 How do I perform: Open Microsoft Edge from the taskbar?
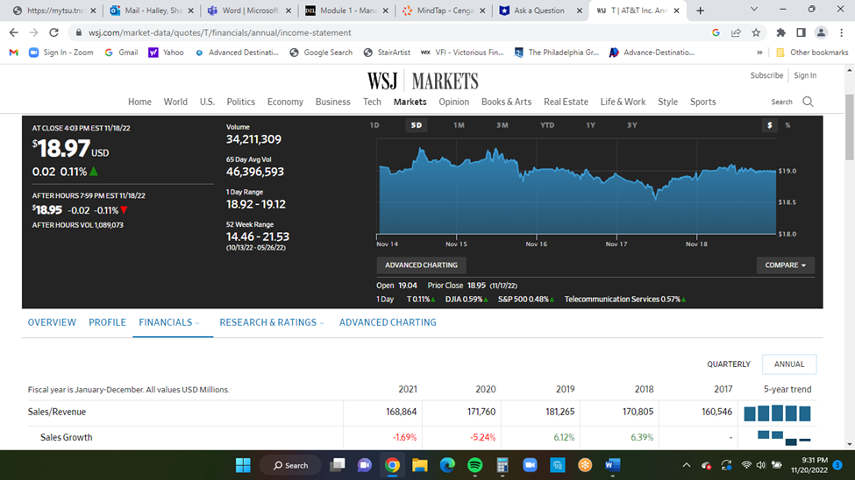click(448, 465)
